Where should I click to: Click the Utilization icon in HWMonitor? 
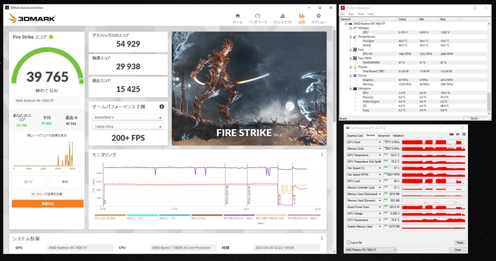click(x=355, y=88)
